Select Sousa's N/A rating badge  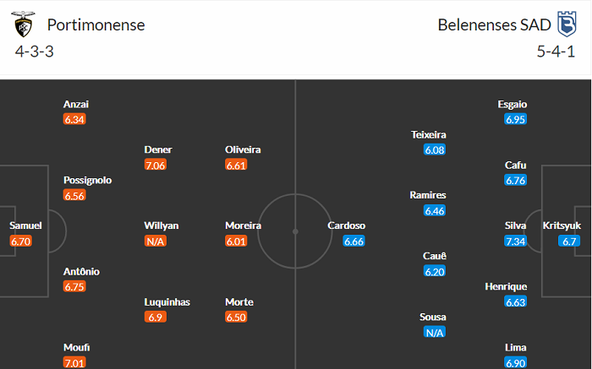(x=435, y=332)
